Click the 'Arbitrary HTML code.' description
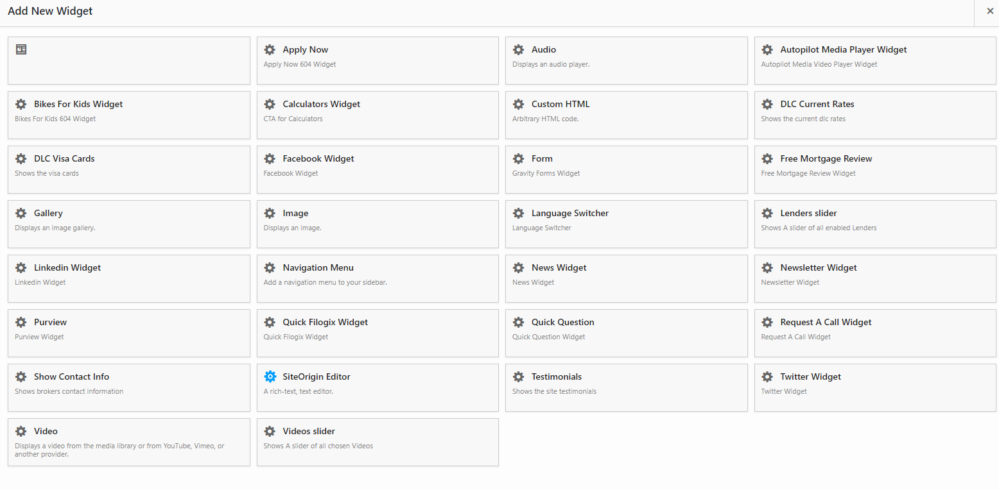Image resolution: width=999 pixels, height=490 pixels. point(546,119)
